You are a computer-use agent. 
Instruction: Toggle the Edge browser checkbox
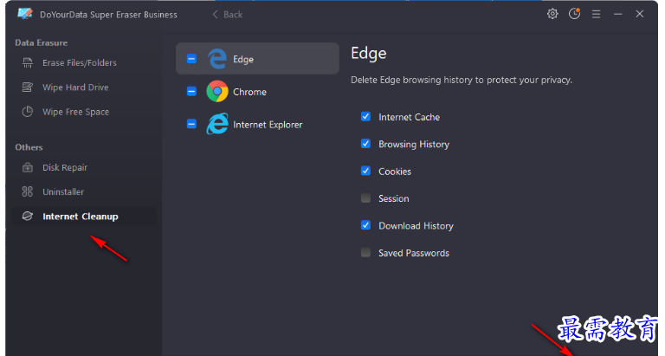click(x=191, y=59)
